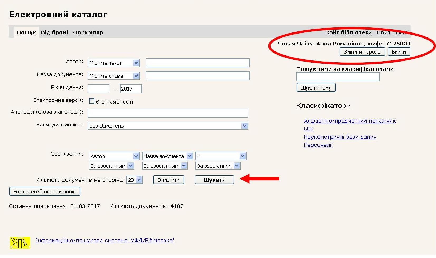Open the Формуляр tab
Image resolution: width=436 pixels, height=258 pixels.
[88, 32]
